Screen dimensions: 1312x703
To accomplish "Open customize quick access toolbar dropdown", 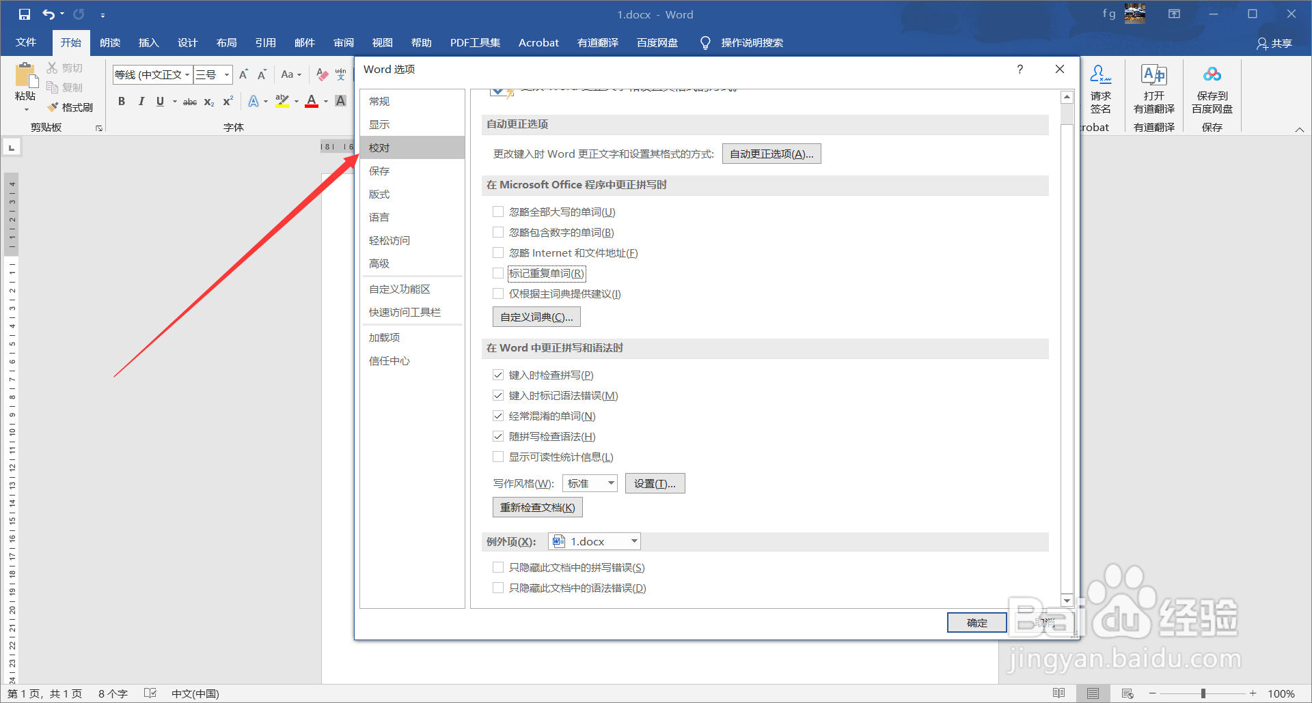I will pos(102,14).
